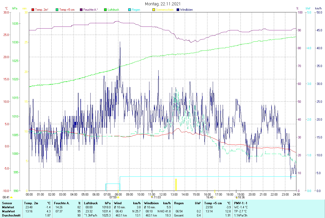Click the purple Feuchte A. legend swatch

[81, 10]
